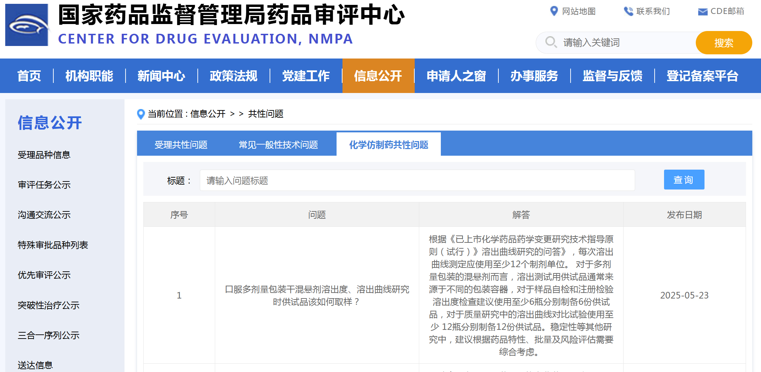The image size is (761, 372).
Task: Open 优先审评公示 in the sidebar
Action: click(x=44, y=275)
